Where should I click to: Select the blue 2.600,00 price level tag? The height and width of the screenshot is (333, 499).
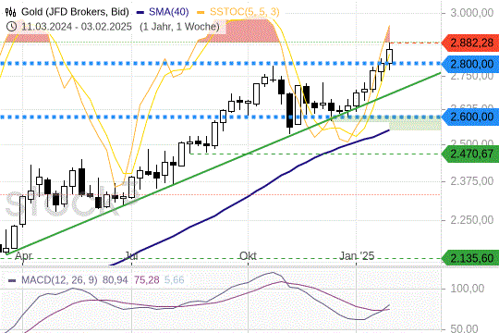(x=470, y=117)
